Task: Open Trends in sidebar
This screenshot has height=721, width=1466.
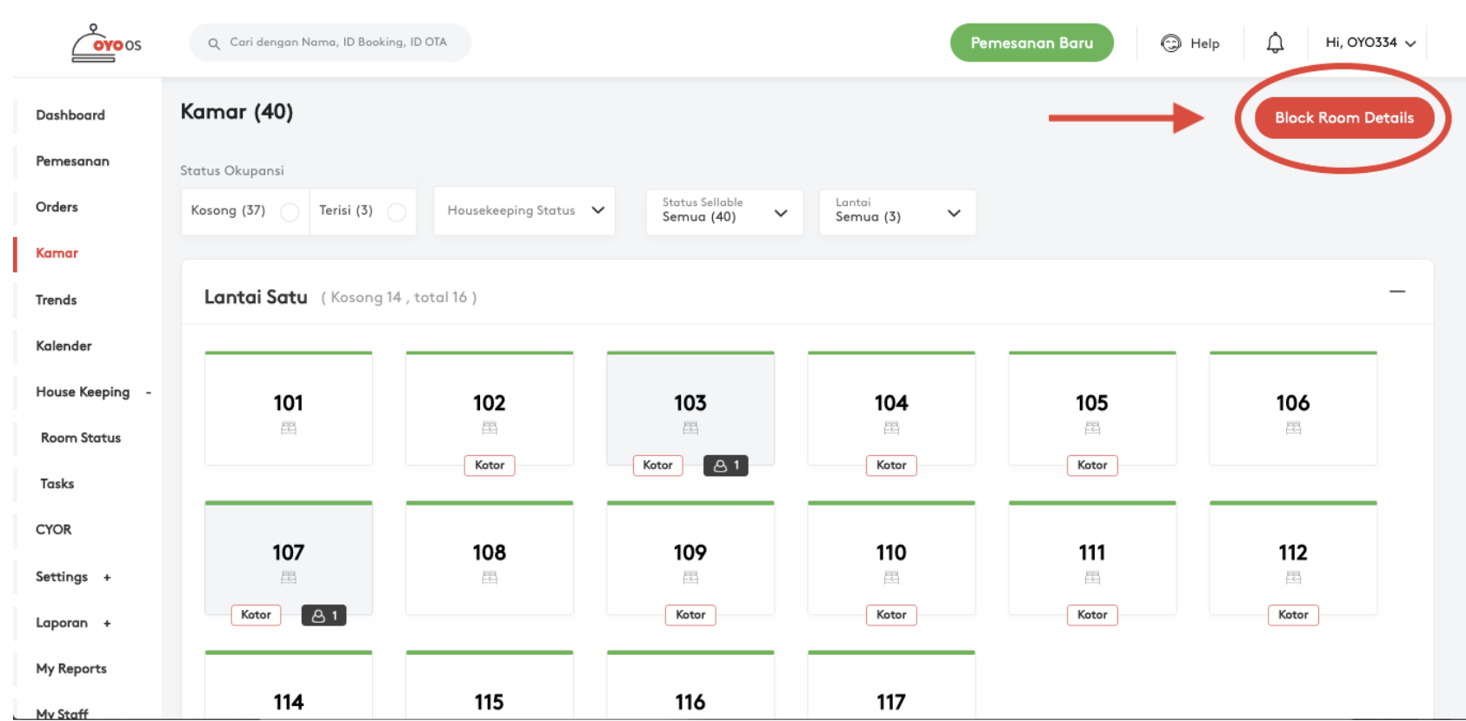Action: [x=56, y=301]
